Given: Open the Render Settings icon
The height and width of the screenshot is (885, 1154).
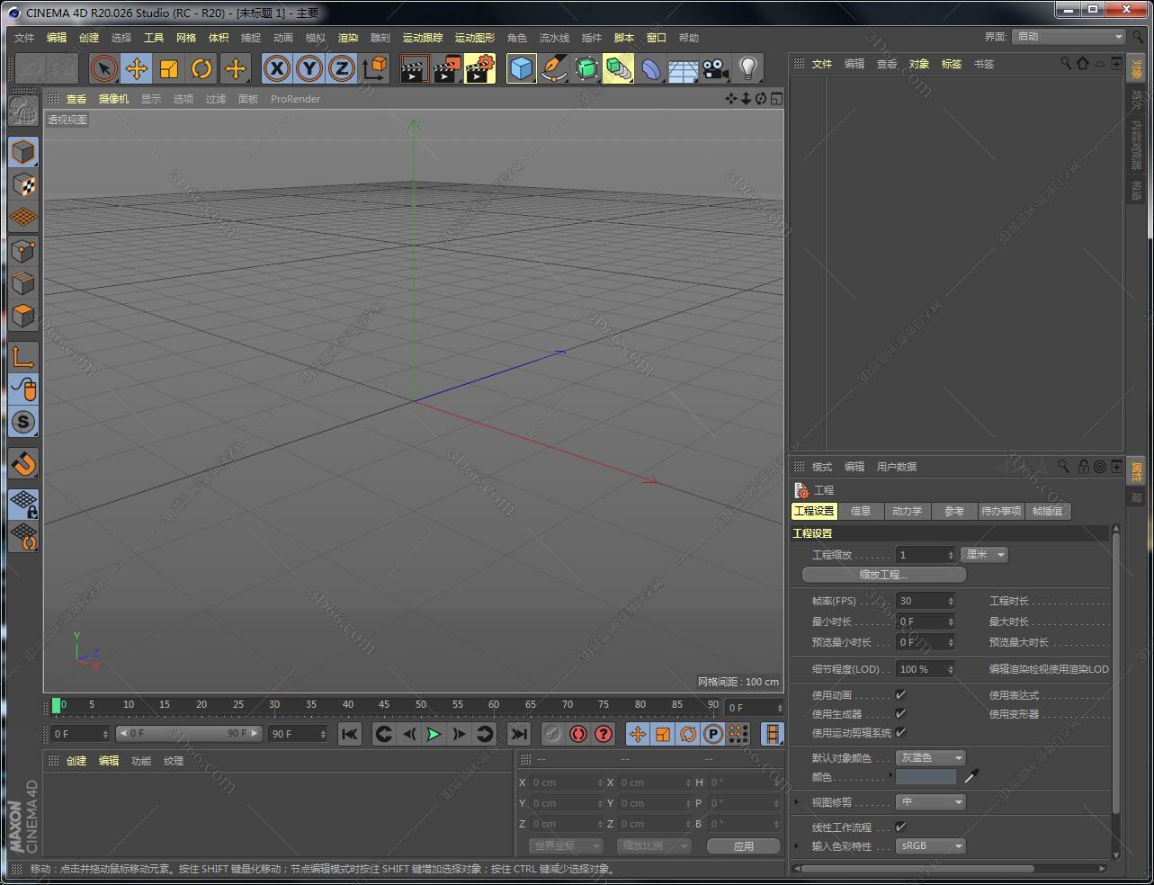Looking at the screenshot, I should tap(479, 68).
